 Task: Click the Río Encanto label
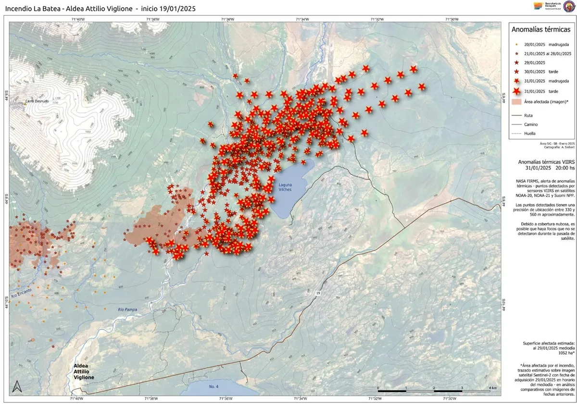tap(21, 294)
